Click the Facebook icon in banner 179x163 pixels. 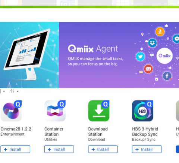(167, 76)
